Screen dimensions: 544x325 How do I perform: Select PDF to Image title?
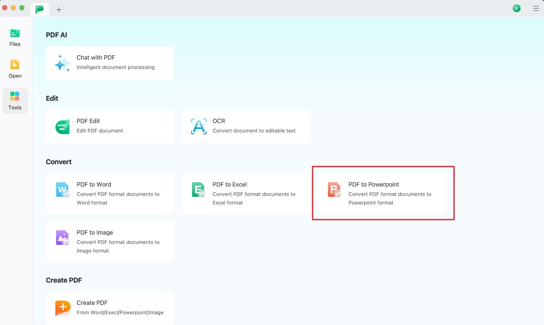95,233
